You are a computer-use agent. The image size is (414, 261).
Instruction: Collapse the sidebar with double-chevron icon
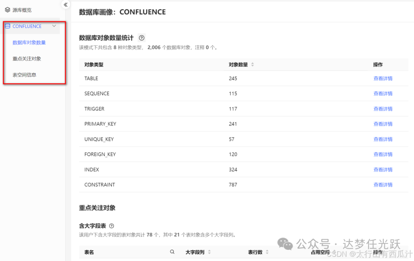click(66, 5)
